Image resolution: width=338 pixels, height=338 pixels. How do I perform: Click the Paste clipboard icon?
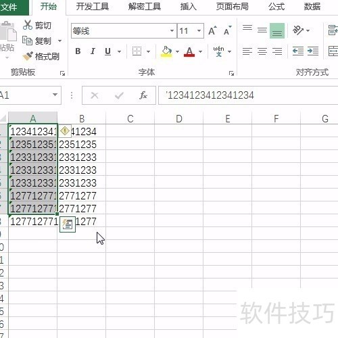click(8, 31)
